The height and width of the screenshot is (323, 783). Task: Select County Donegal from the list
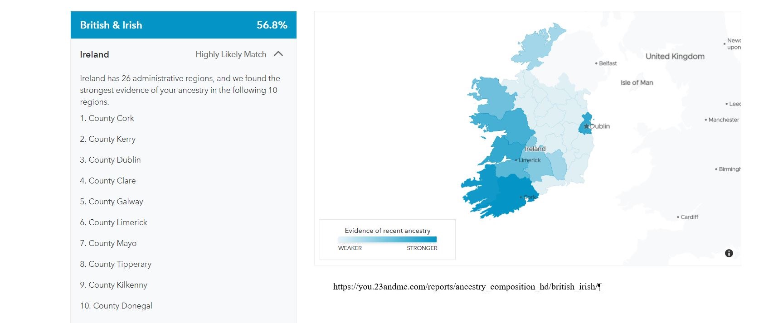pos(117,306)
